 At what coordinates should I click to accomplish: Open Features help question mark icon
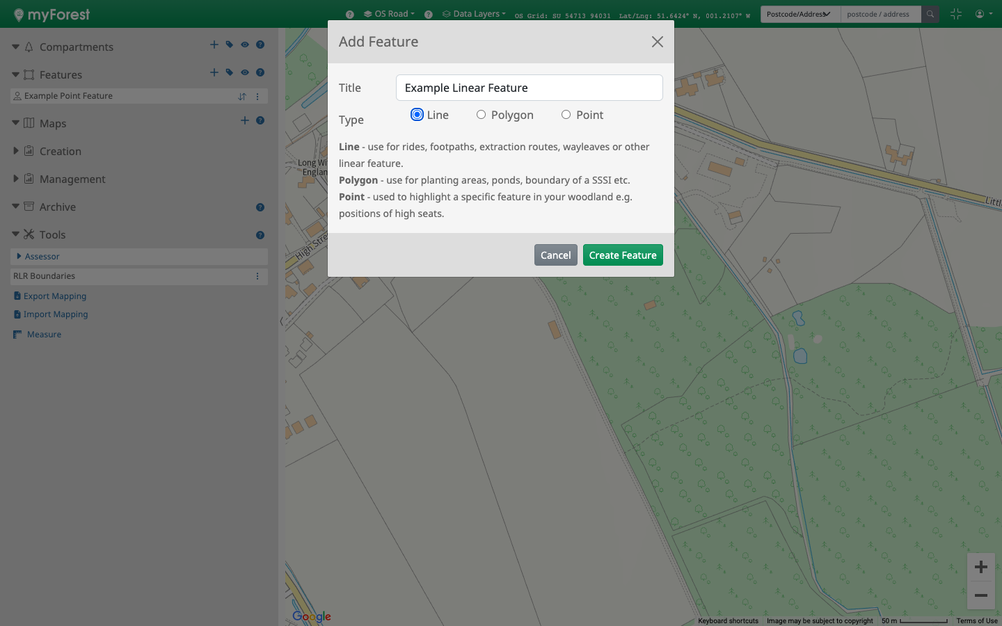(x=260, y=72)
